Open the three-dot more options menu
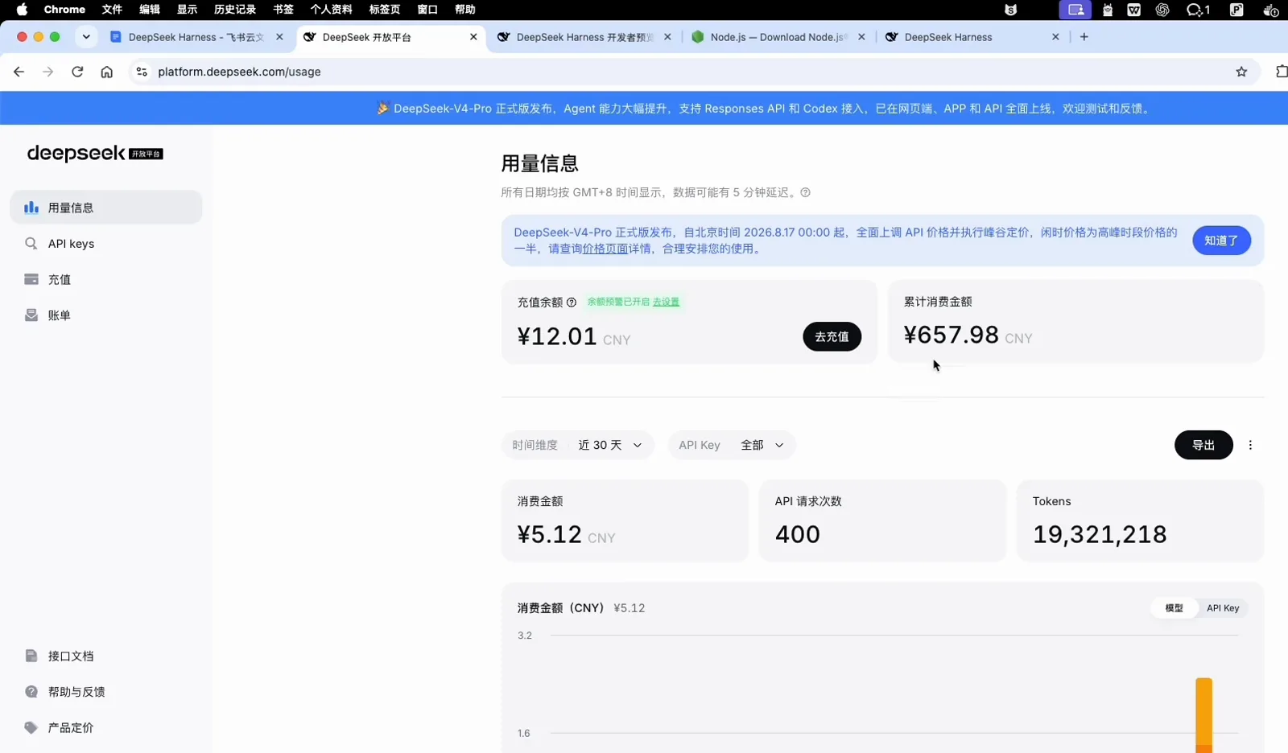Viewport: 1288px width, 753px height. pos(1250,445)
